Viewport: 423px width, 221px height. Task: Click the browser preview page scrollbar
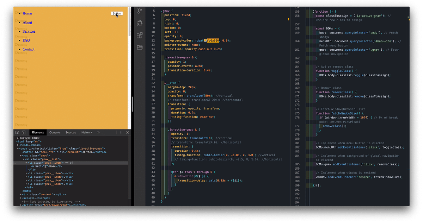129,22
